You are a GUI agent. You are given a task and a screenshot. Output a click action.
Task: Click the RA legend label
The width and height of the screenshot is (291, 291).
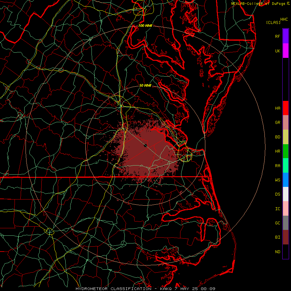click(x=277, y=166)
